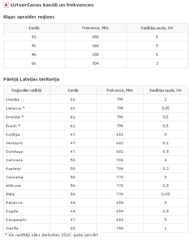Select the 786 frequency cell for Viesīte
The width and height of the screenshot is (190, 240).
coord(120,228)
